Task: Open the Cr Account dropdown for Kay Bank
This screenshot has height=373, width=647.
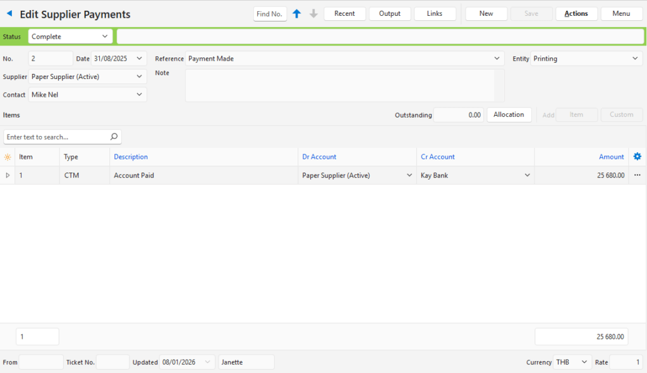Action: tap(527, 175)
